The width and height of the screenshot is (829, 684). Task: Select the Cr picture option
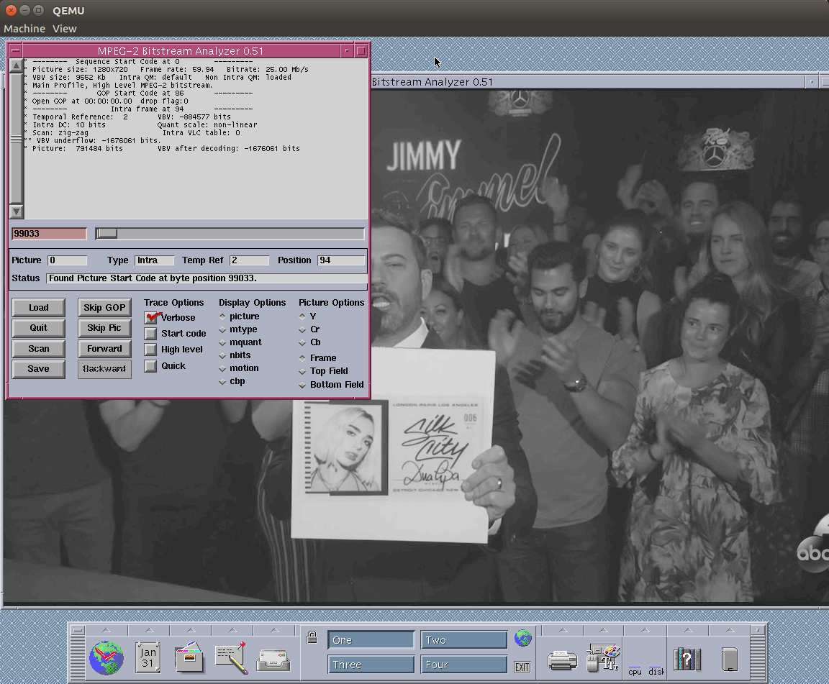tap(303, 329)
